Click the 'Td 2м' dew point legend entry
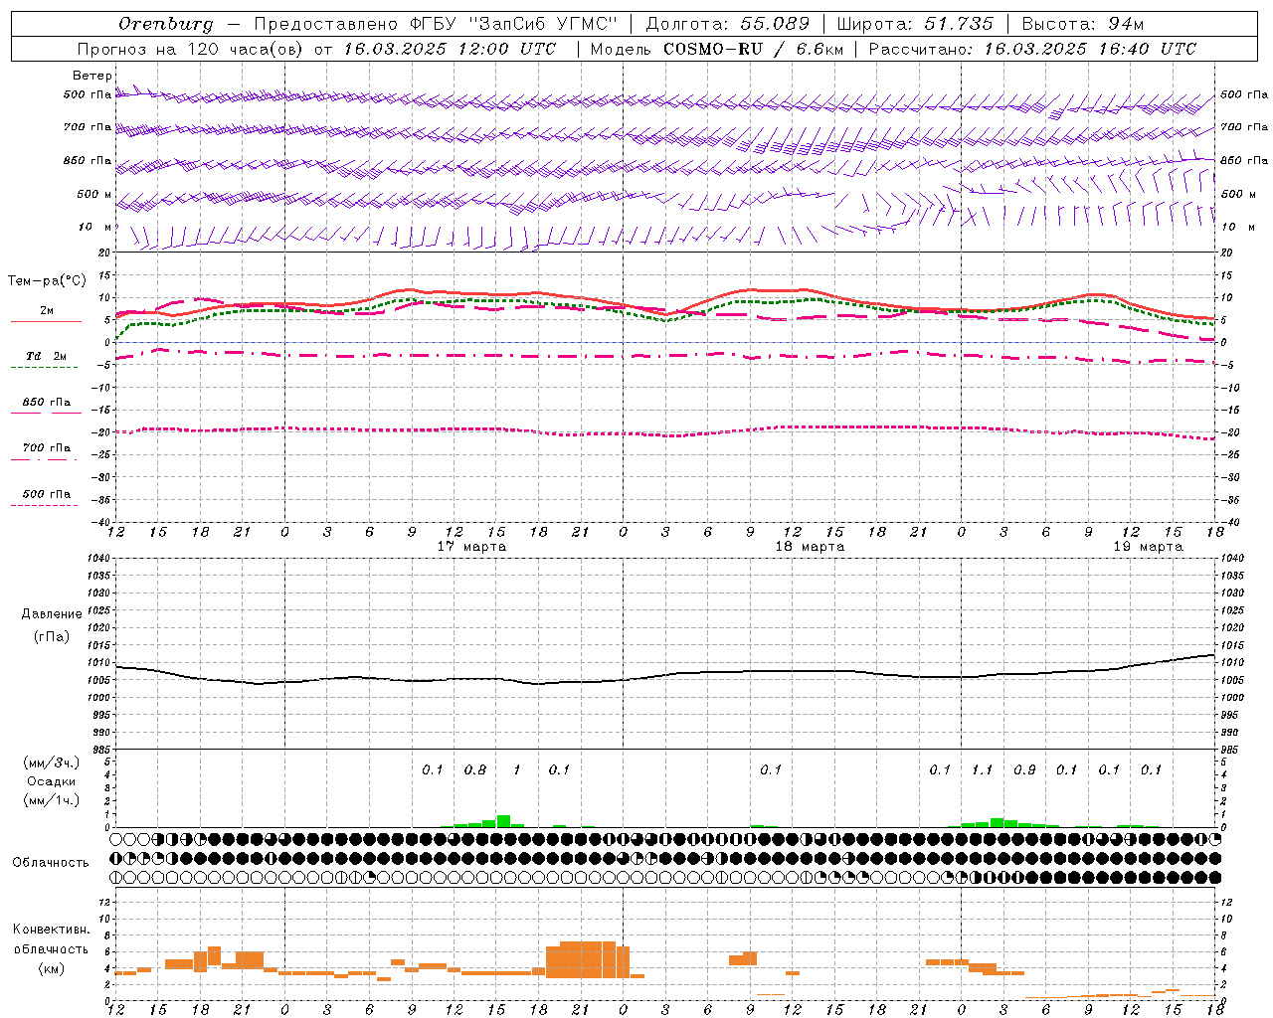This screenshot has width=1273, height=1018. [46, 356]
